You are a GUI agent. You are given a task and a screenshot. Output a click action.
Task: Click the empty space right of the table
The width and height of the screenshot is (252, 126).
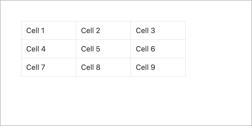coord(218,49)
